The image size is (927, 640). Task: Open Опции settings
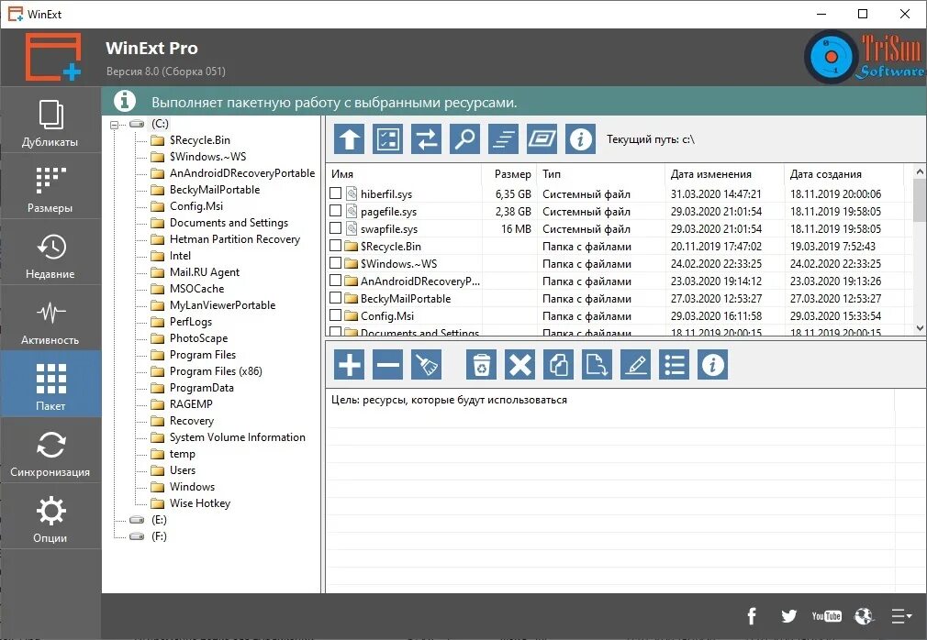point(50,518)
